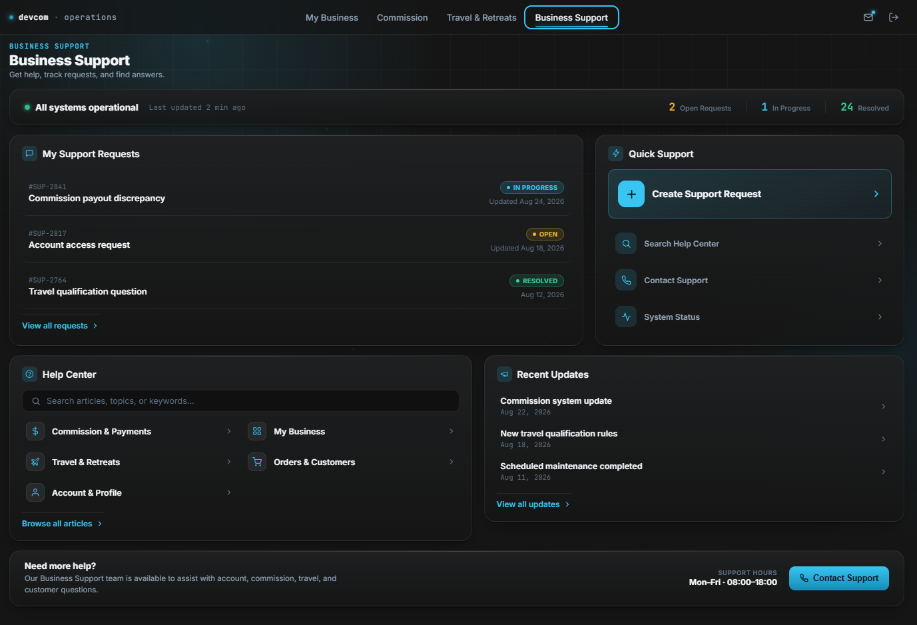Viewport: 917px width, 625px height.
Task: Open Search Help Center quick link
Action: tap(750, 244)
